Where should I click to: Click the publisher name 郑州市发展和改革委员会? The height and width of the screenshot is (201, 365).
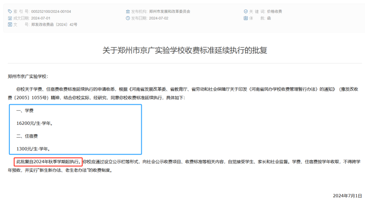(169, 11)
